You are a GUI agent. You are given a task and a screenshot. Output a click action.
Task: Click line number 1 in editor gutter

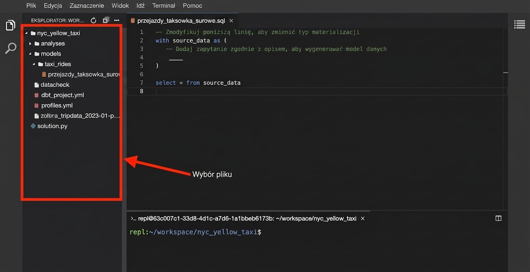tap(141, 32)
